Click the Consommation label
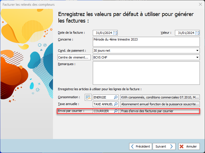205x153 pixels. pyautogui.click(x=69, y=97)
